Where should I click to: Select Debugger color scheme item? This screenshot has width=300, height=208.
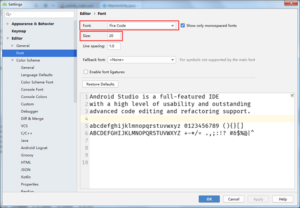point(29,111)
